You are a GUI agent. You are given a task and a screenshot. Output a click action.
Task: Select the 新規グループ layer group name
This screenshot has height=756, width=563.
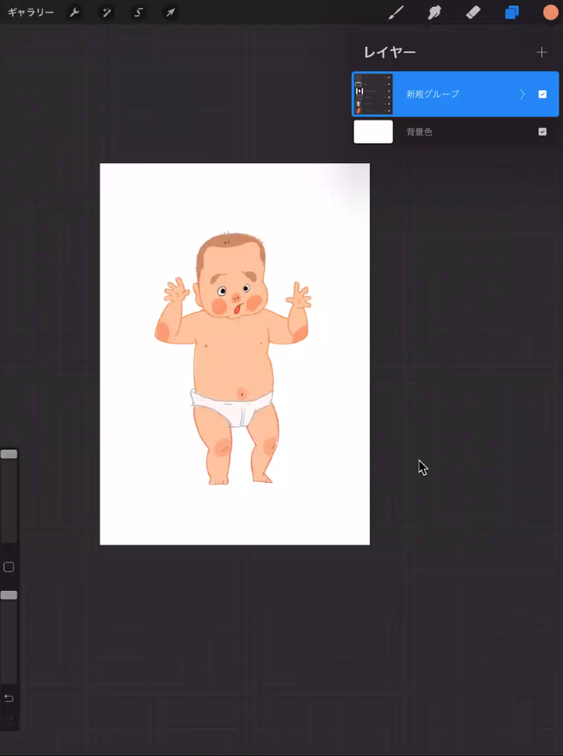433,94
